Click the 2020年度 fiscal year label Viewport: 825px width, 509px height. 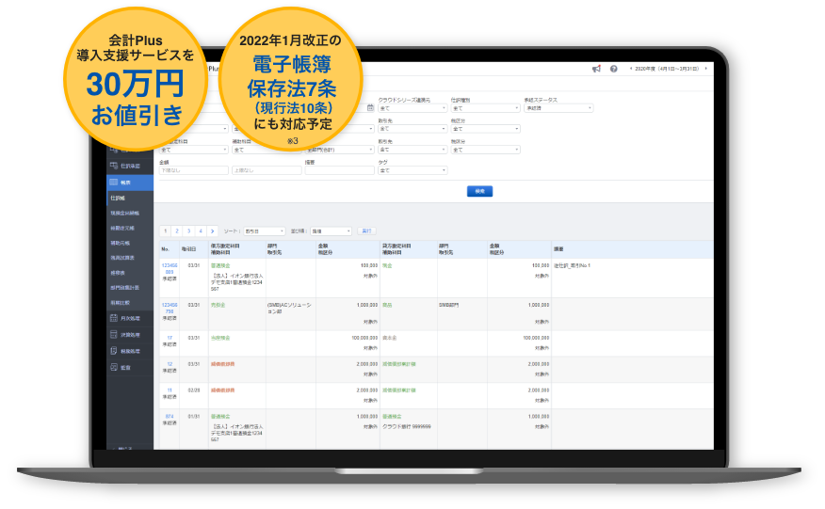tap(667, 69)
